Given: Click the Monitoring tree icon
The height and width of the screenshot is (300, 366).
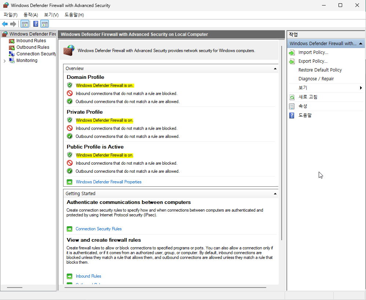Looking at the screenshot, I should click(x=12, y=61).
